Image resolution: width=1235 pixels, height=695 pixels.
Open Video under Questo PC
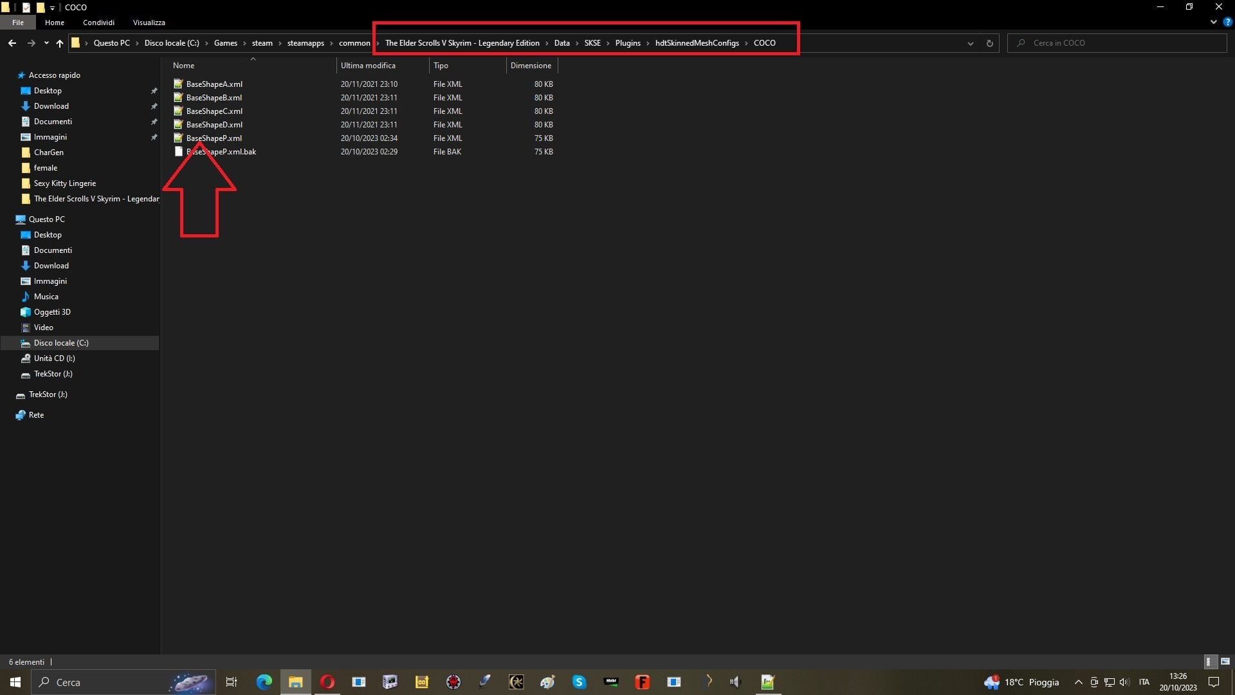click(x=43, y=328)
